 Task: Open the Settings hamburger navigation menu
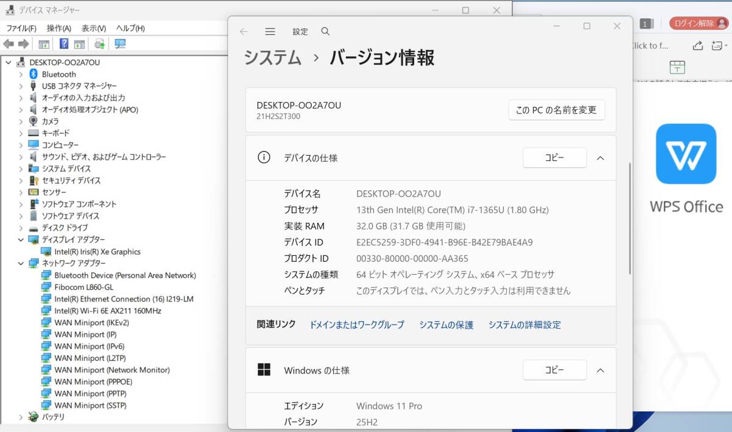270,32
